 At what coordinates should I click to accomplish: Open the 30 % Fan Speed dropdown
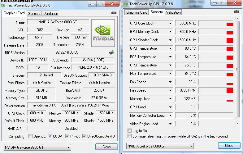pos(170,82)
